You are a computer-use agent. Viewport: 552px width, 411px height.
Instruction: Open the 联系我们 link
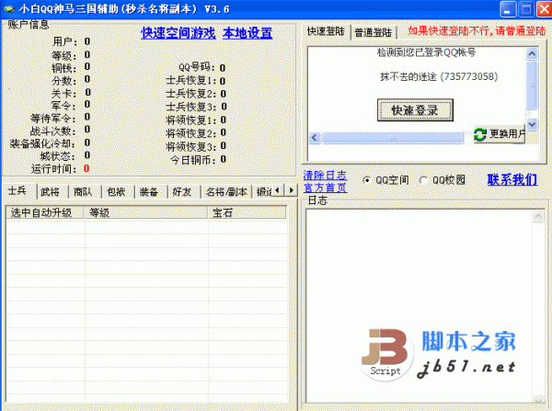[x=512, y=180]
